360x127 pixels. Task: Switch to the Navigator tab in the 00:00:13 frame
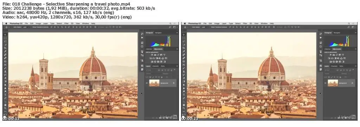pyautogui.click(x=158, y=33)
